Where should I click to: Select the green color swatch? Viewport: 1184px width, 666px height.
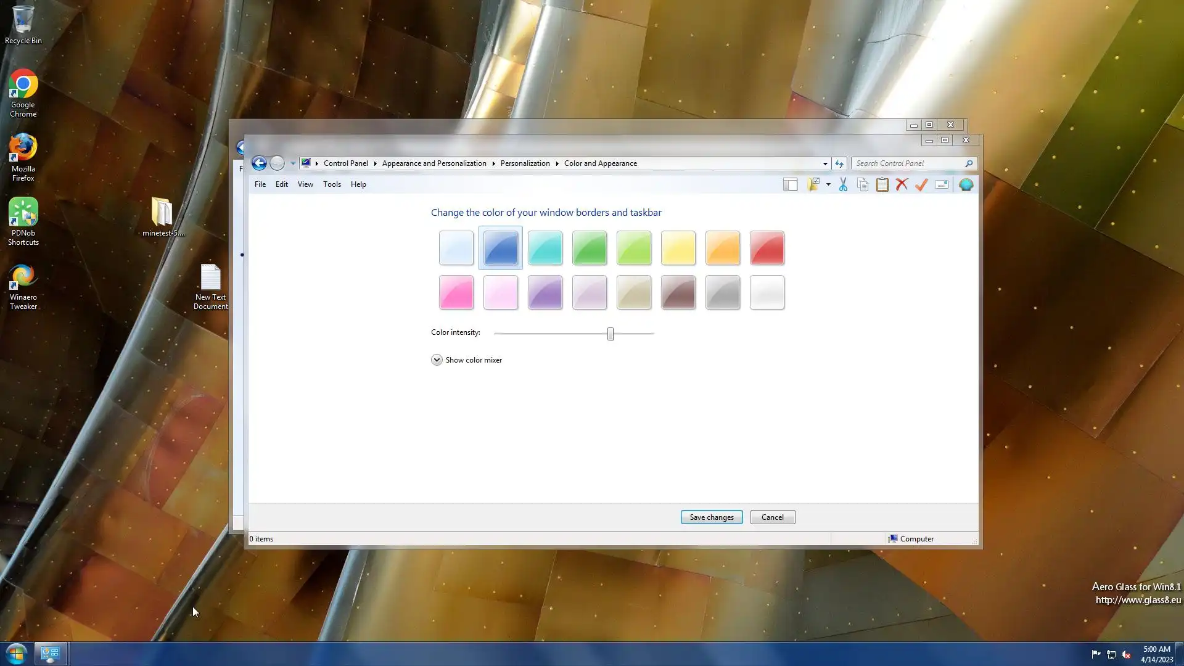590,248
